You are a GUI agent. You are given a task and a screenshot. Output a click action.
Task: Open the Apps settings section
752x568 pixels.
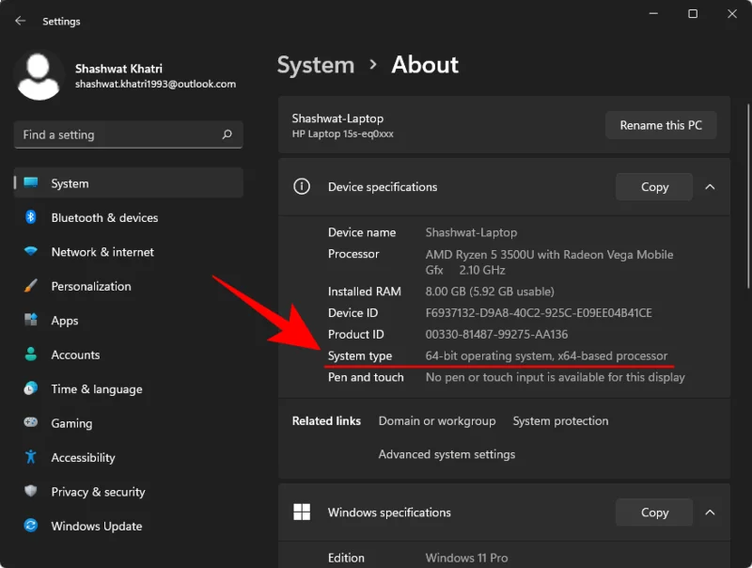(63, 321)
